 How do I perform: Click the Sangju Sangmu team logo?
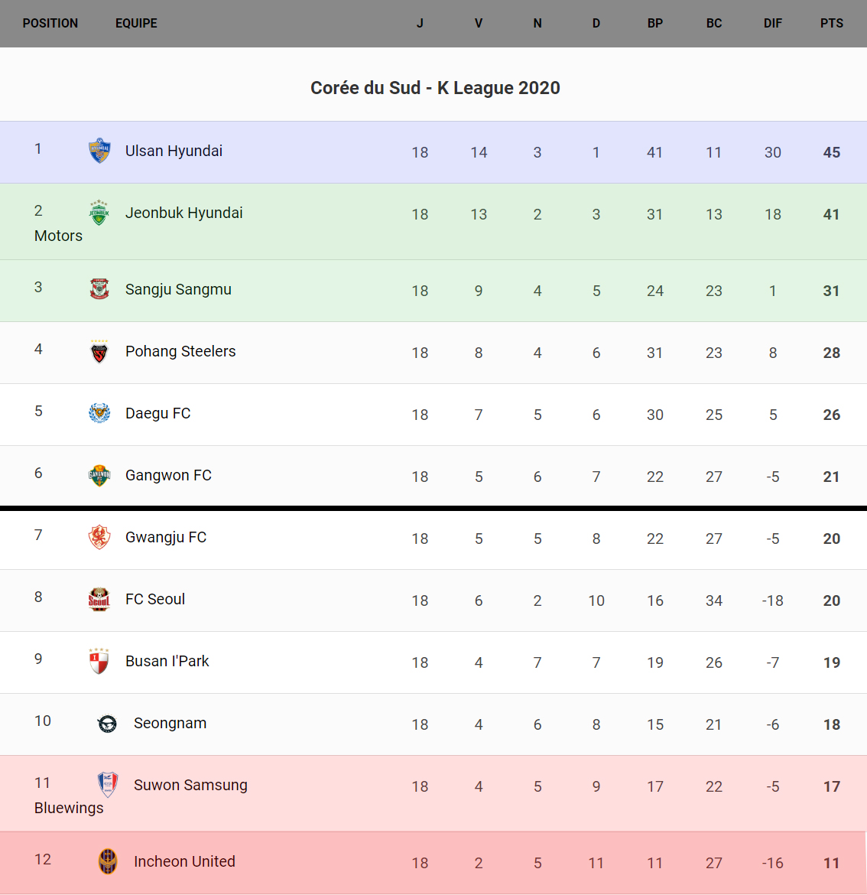coord(99,289)
